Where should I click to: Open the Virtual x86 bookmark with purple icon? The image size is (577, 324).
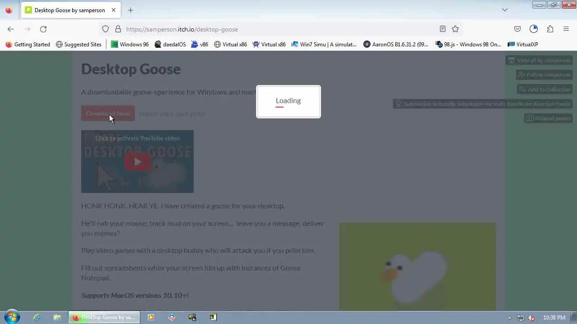click(269, 44)
